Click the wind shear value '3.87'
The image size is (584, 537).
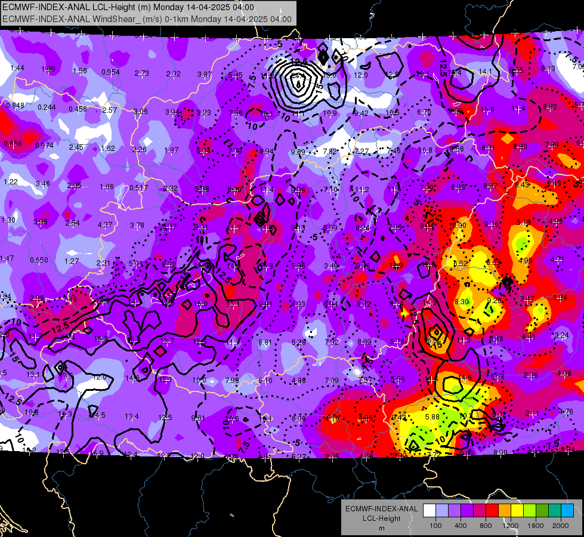(x=205, y=75)
